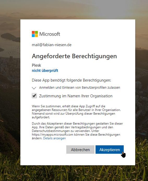
Task: Click the blank white area below the buttons
Action: click(x=78, y=160)
